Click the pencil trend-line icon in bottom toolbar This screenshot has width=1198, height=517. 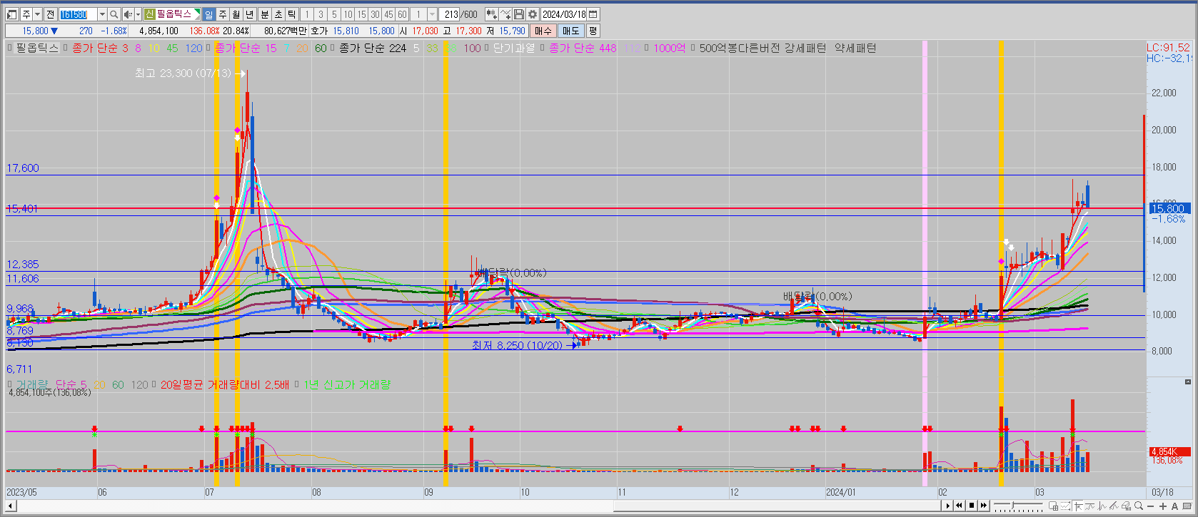click(1114, 506)
